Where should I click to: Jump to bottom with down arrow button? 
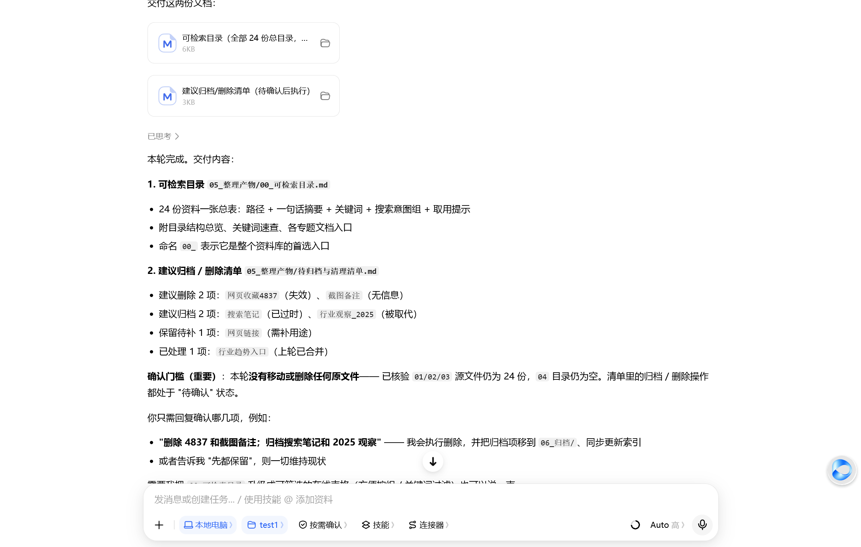(x=433, y=461)
